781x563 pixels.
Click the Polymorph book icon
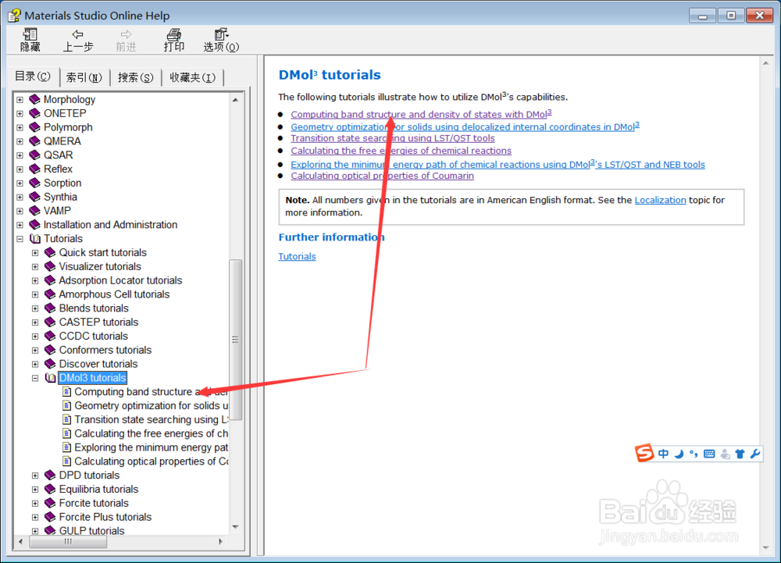34,127
